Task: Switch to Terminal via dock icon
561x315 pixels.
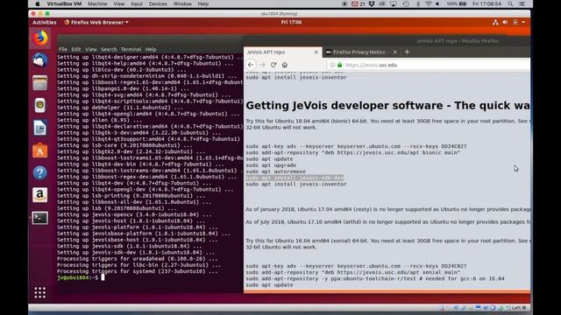Action: pyautogui.click(x=40, y=218)
